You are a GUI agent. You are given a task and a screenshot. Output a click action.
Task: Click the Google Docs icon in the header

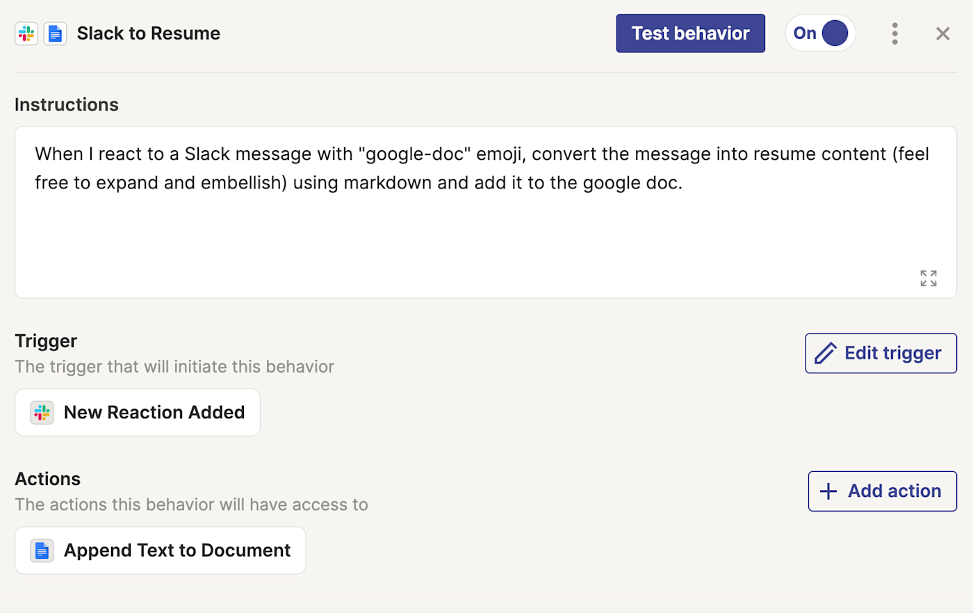pos(55,33)
